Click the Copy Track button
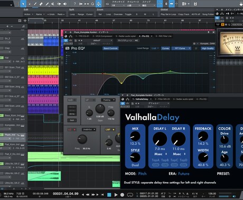Screen dimensions: 243x200 184,14
